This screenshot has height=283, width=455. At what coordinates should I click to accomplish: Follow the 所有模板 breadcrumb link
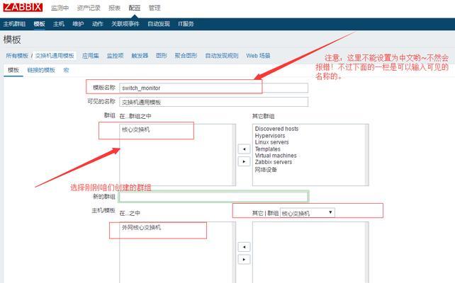[17, 56]
